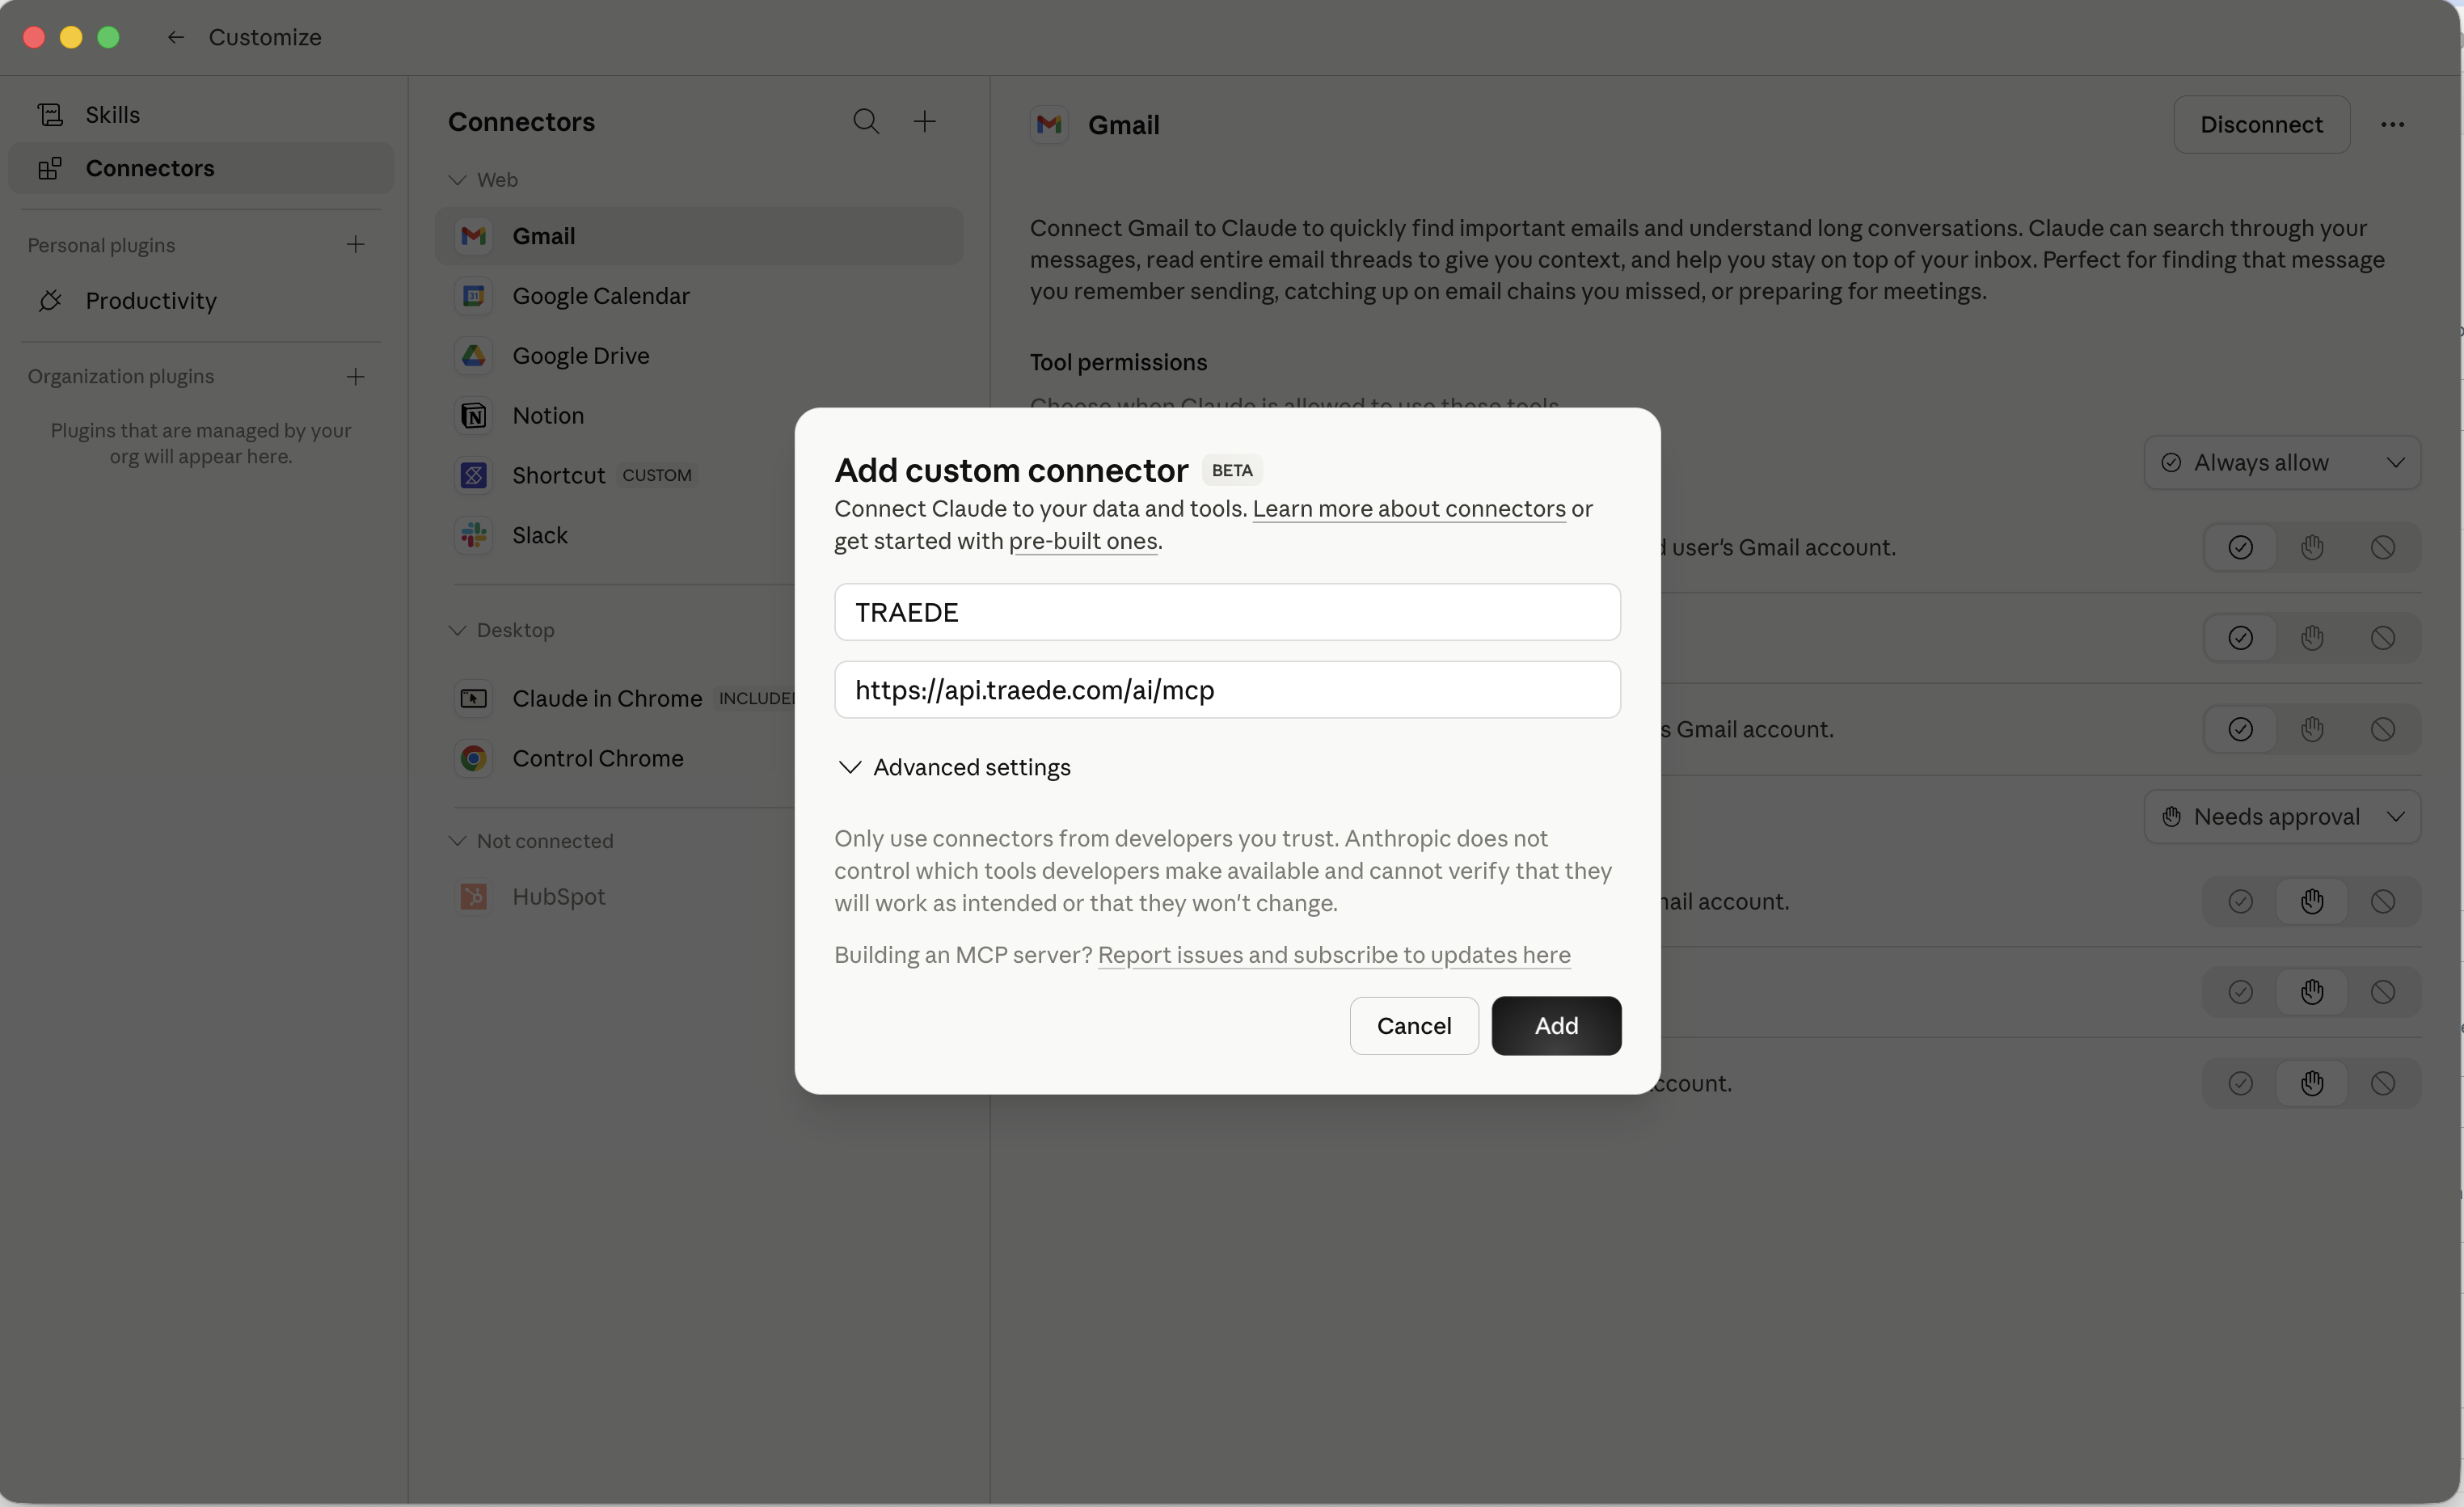Viewport: 2464px width, 1507px height.
Task: Add a personal plugin with plus icon
Action: coord(355,245)
